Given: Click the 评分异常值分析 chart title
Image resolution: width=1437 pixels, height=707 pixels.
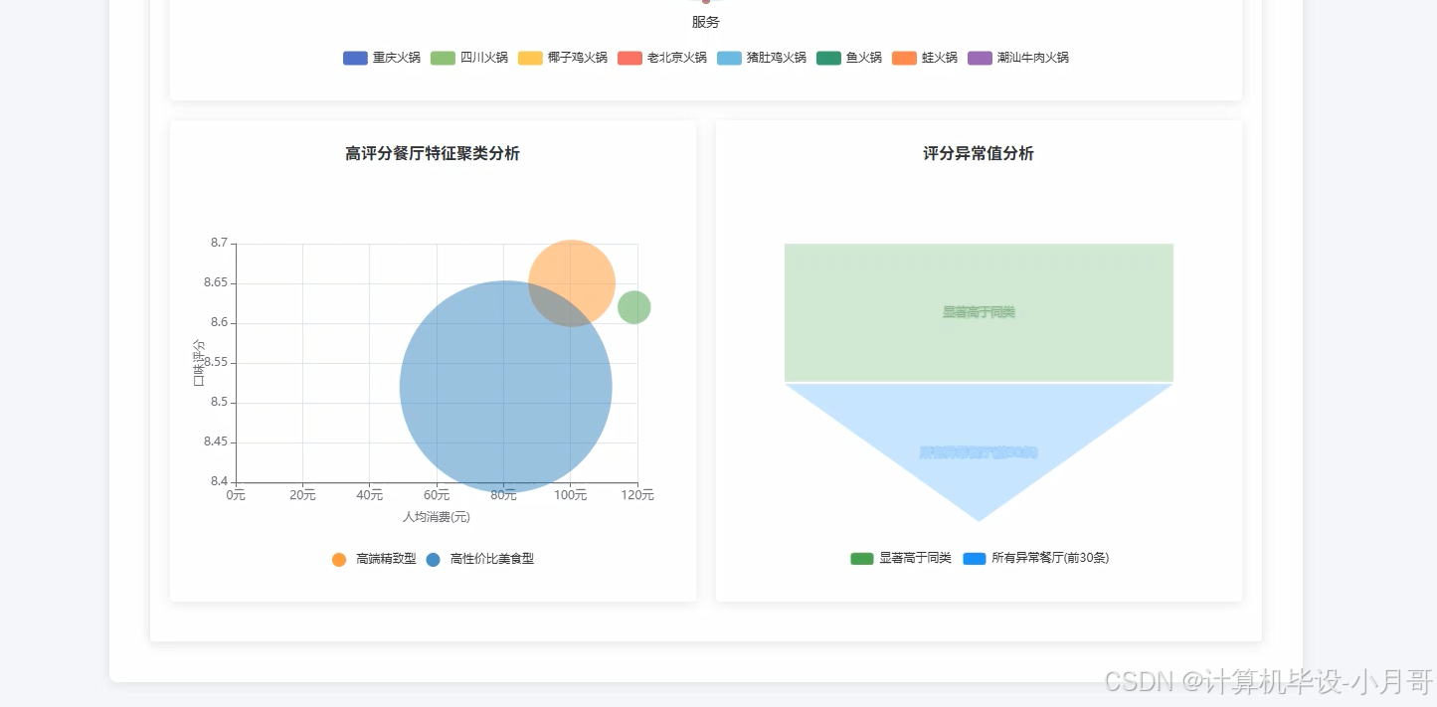Looking at the screenshot, I should (979, 153).
